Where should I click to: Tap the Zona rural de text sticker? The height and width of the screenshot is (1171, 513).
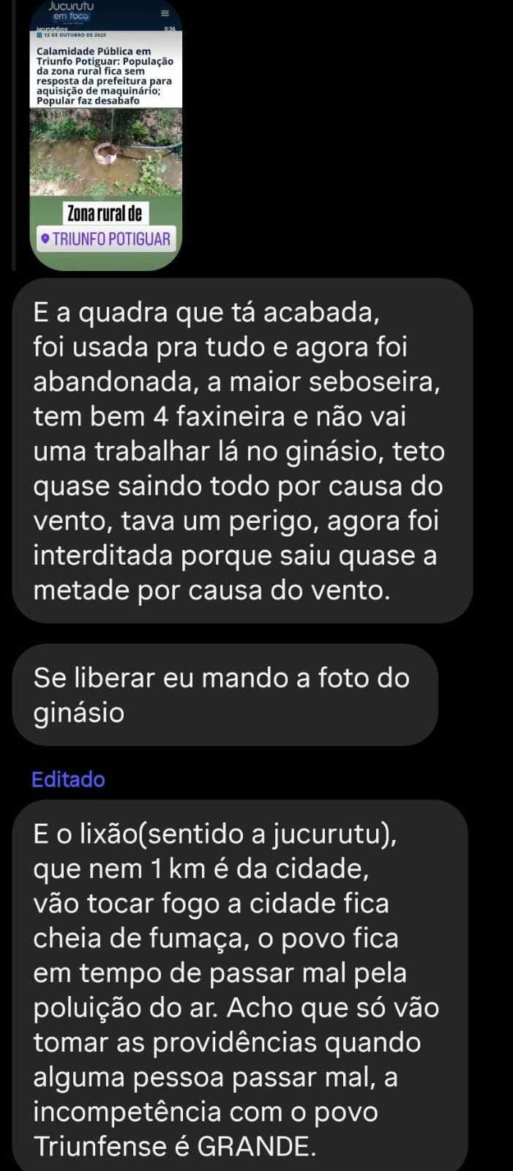point(105,214)
